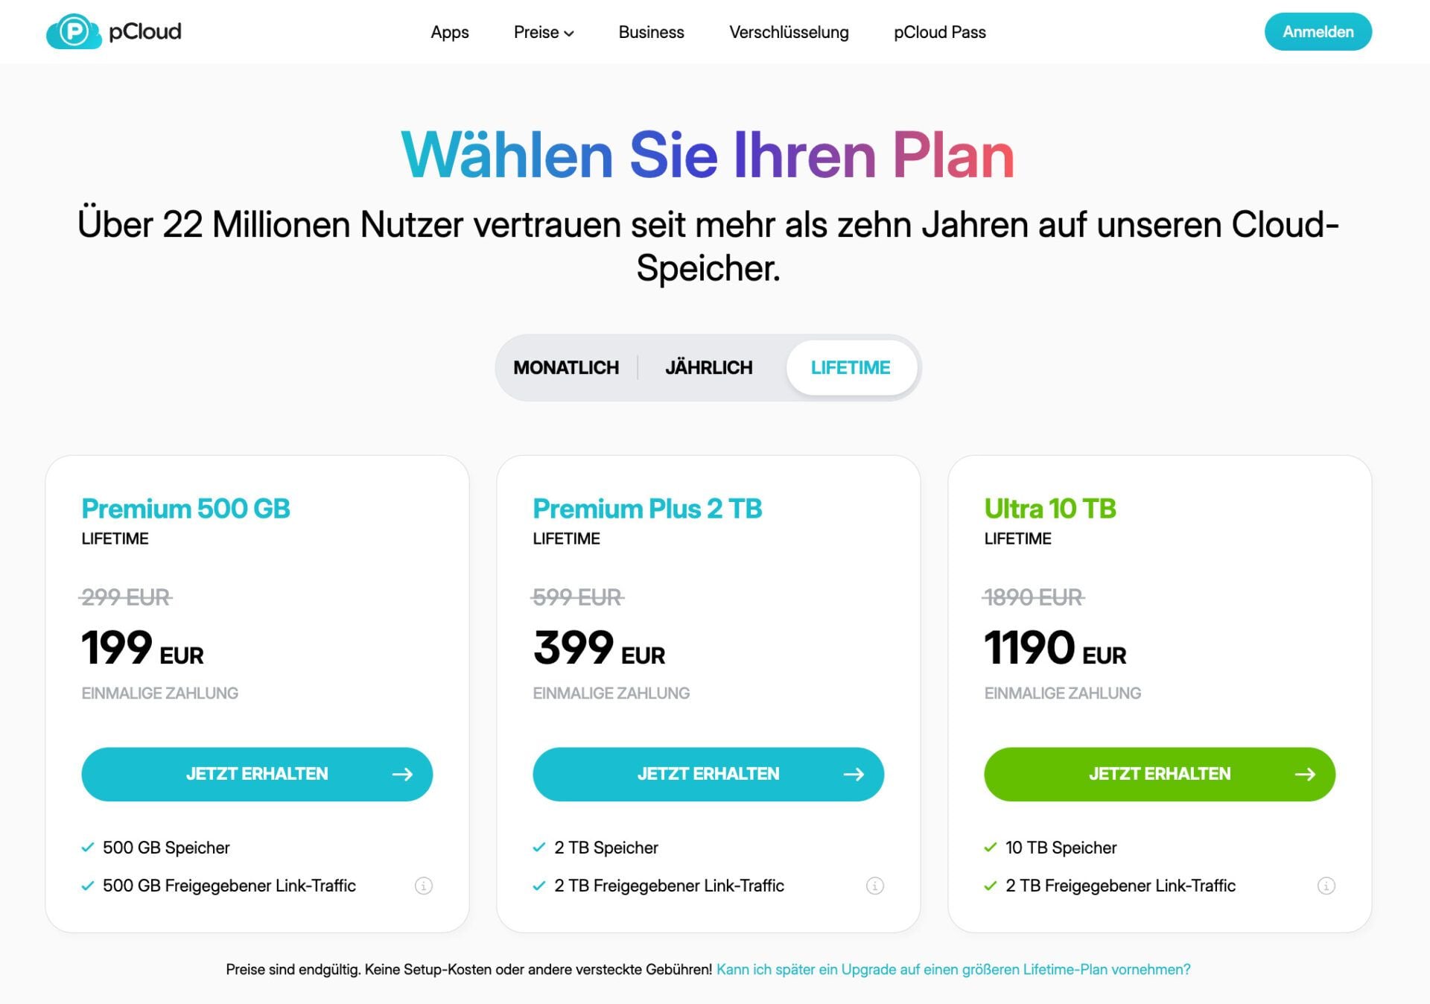Open the Apps page from the menu
The height and width of the screenshot is (1004, 1430).
pos(448,32)
